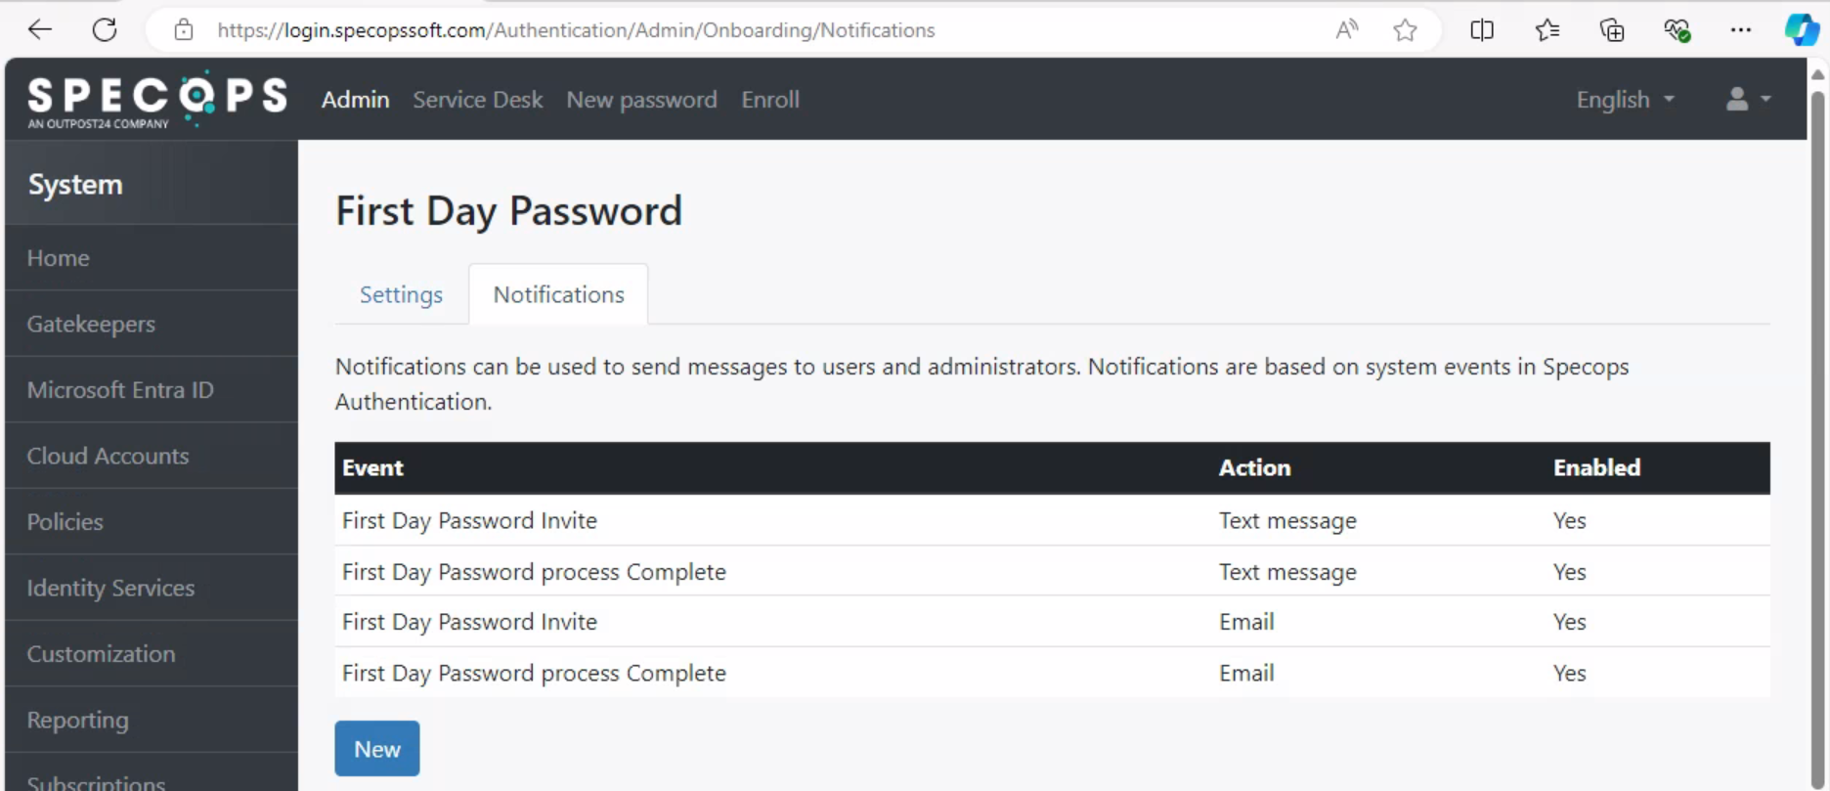Open Browser essentials heart icon
Viewport: 1830px width, 791px height.
[x=1677, y=30]
